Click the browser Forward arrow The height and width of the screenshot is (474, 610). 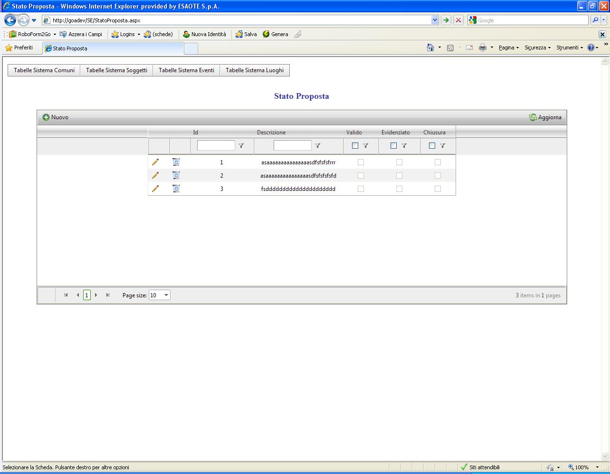[23, 20]
